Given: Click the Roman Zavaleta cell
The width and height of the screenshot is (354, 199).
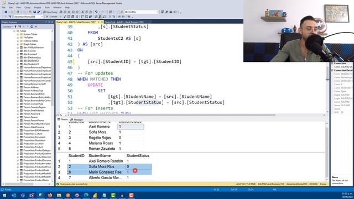Looking at the screenshot, I should 102,149.
